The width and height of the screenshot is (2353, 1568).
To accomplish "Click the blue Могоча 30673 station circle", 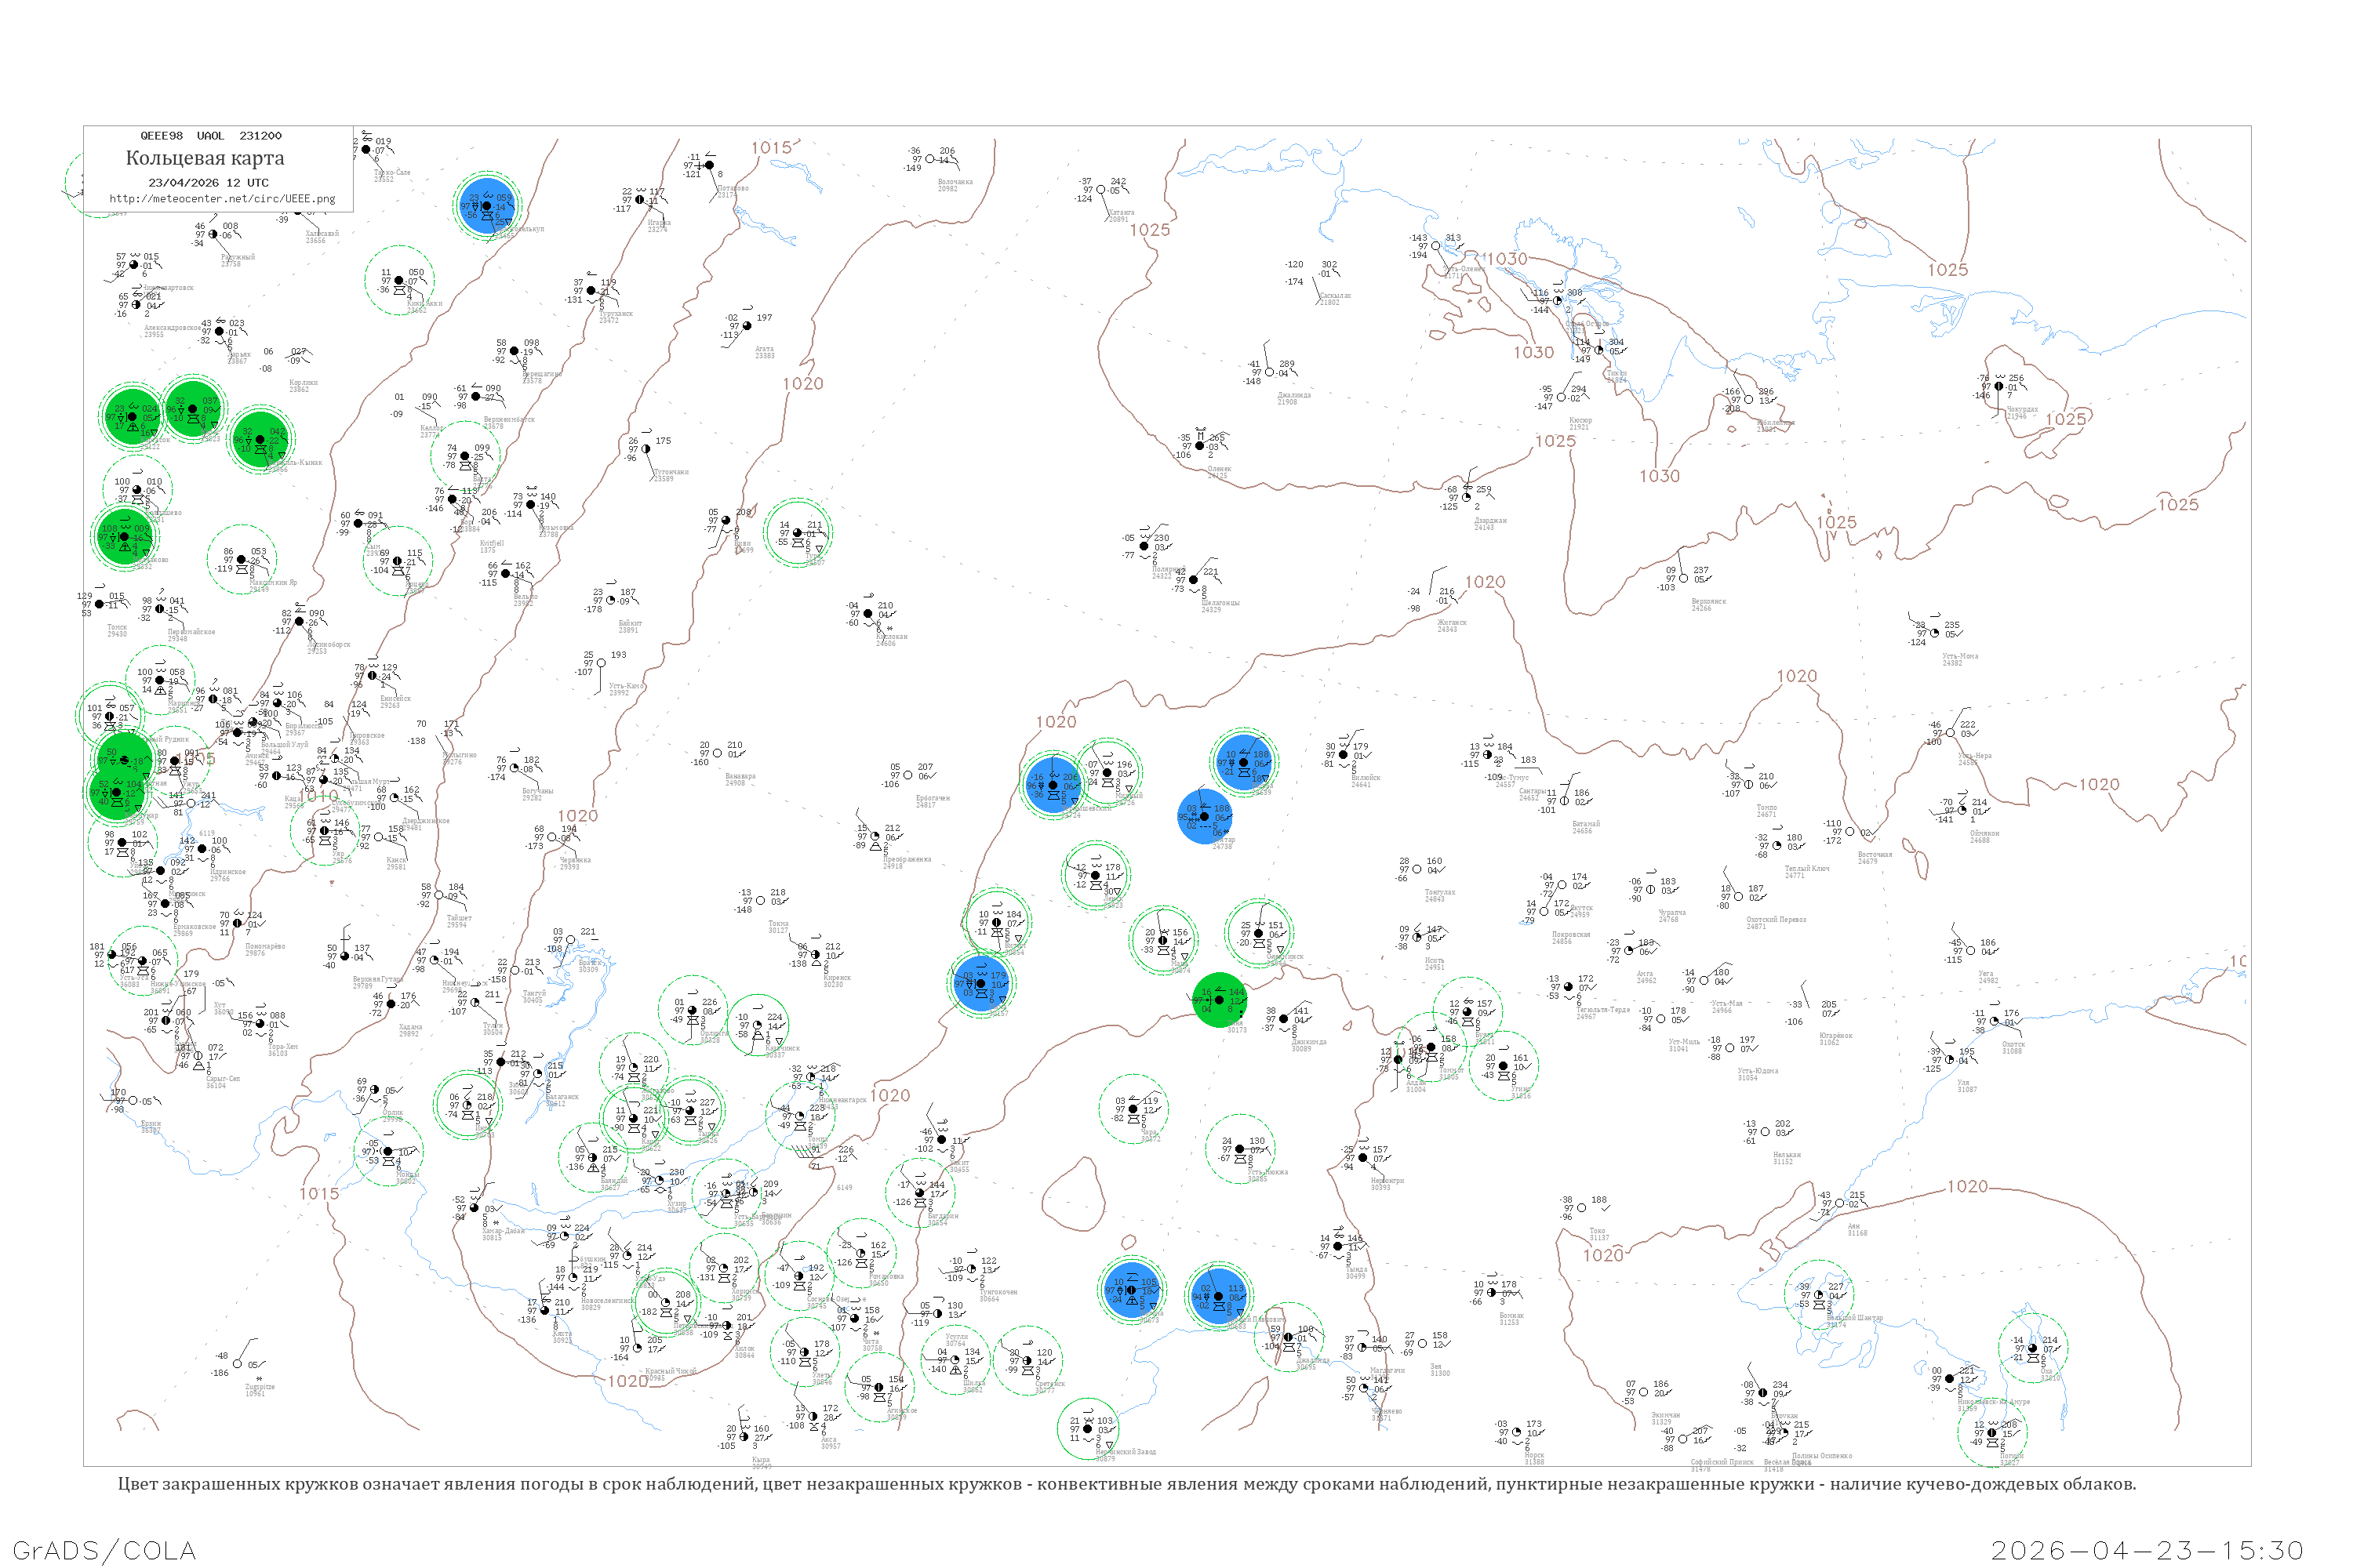I will pos(1132,1290).
